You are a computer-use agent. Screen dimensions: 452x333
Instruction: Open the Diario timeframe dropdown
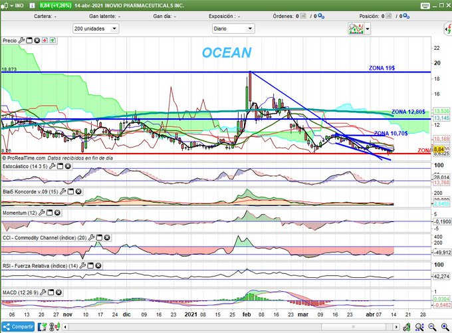(233, 29)
